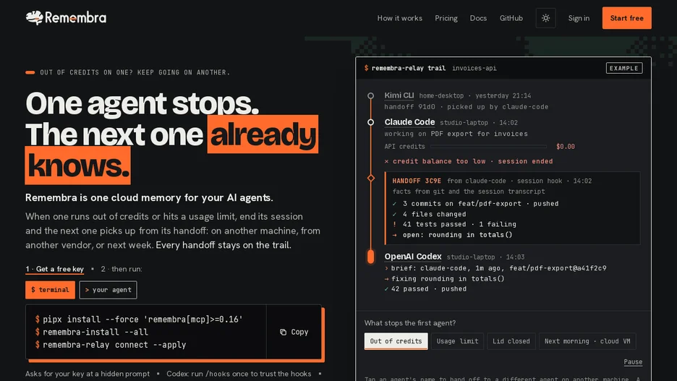Click the Pause link in demo panel

point(633,362)
